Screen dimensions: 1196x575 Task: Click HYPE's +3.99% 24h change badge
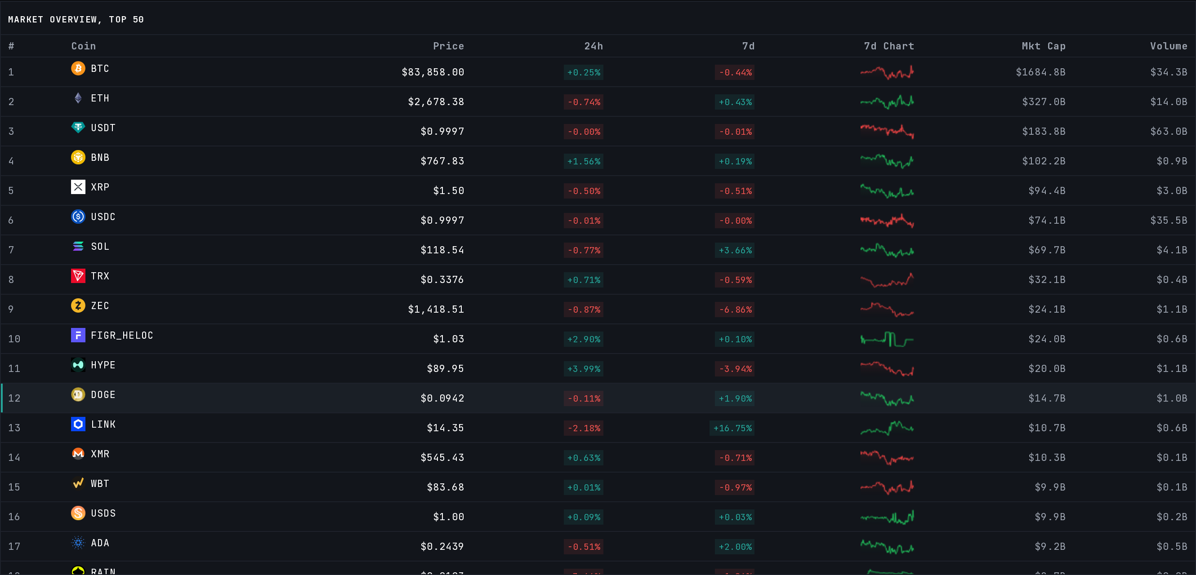tap(584, 369)
